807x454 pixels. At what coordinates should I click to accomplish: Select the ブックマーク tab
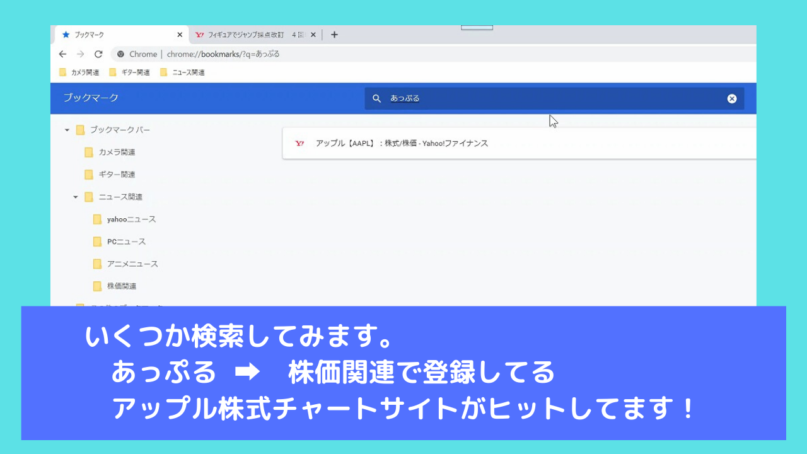(x=113, y=35)
